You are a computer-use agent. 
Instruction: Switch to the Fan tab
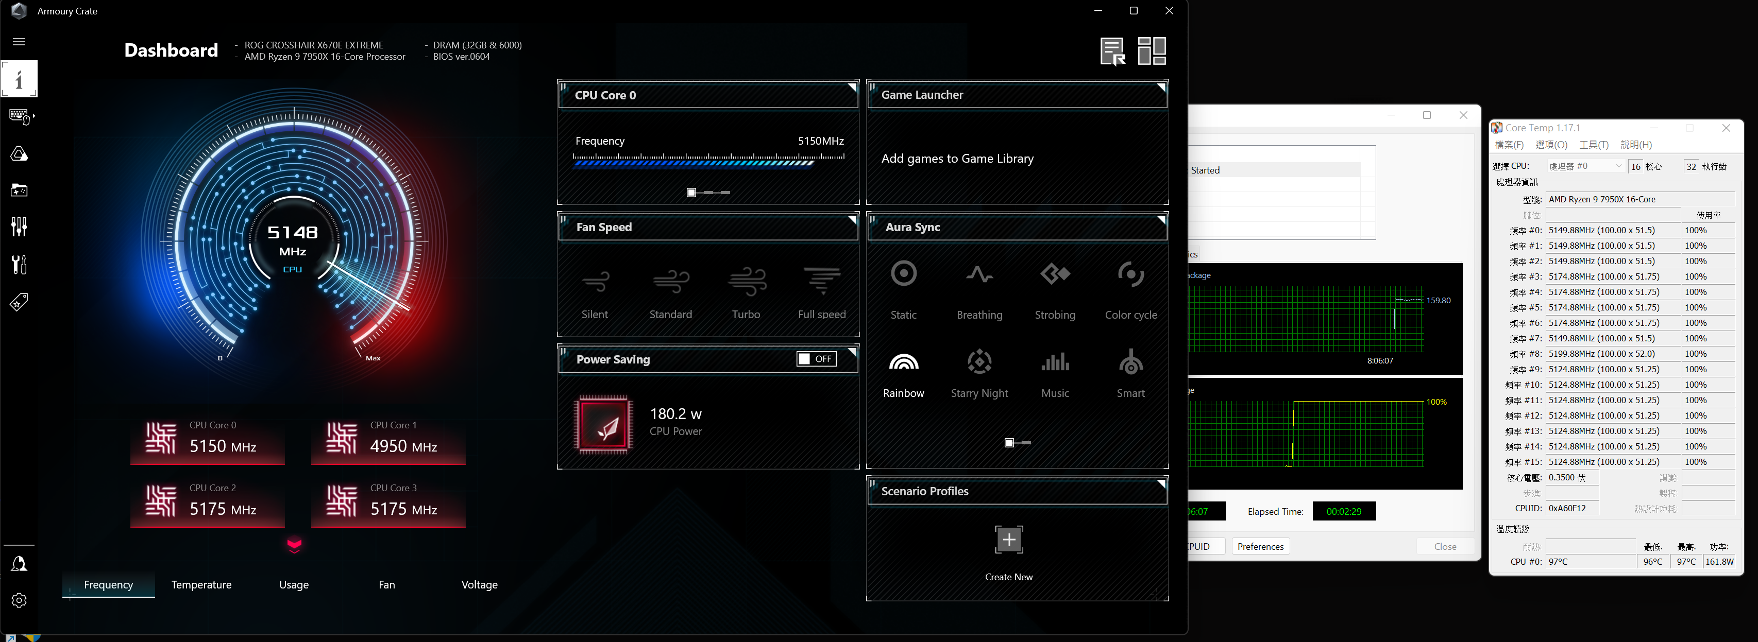pos(387,585)
